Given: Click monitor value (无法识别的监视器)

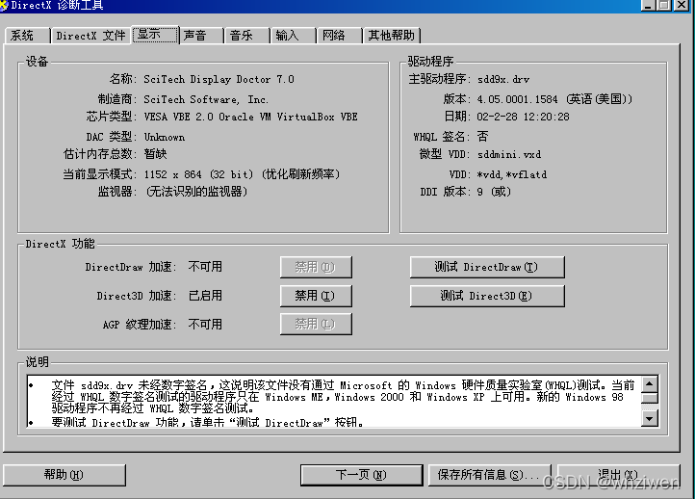Looking at the screenshot, I should (x=195, y=192).
